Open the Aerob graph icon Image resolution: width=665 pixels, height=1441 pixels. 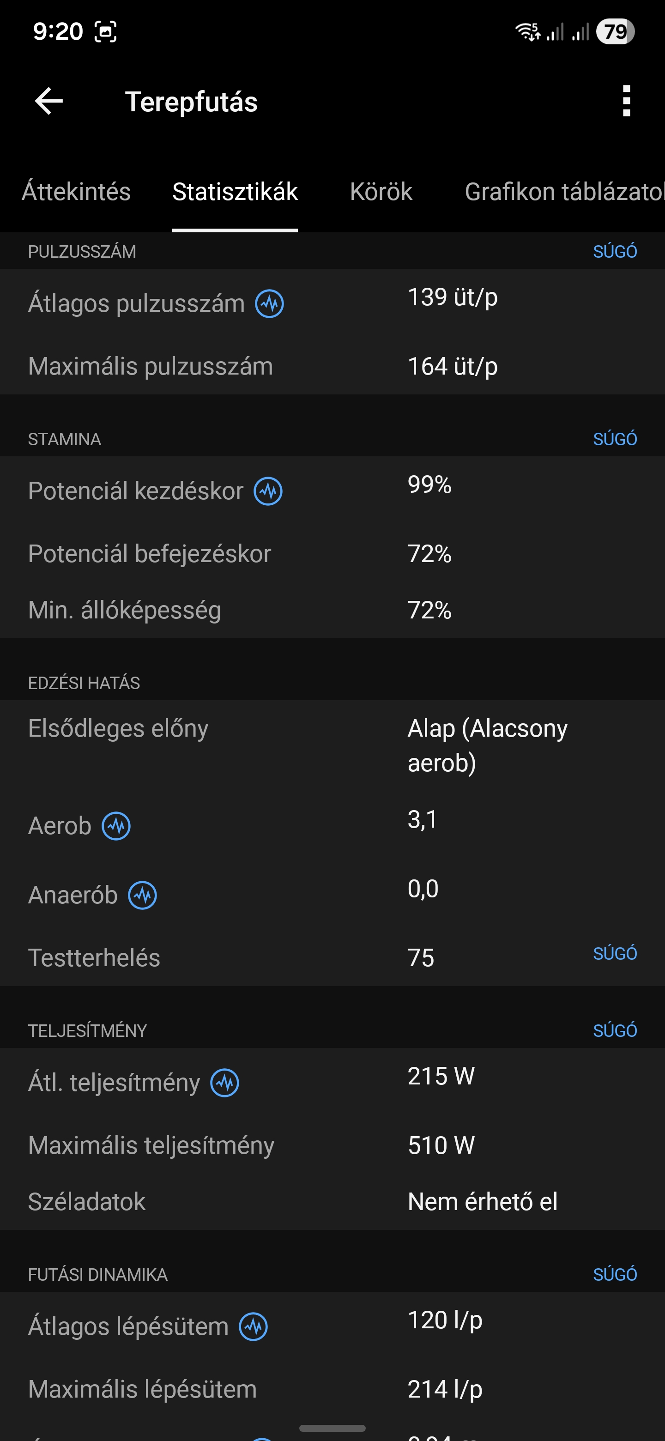click(x=116, y=826)
